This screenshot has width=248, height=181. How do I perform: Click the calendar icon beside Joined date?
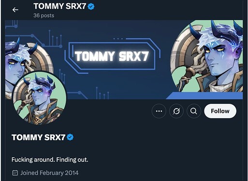click(15, 173)
